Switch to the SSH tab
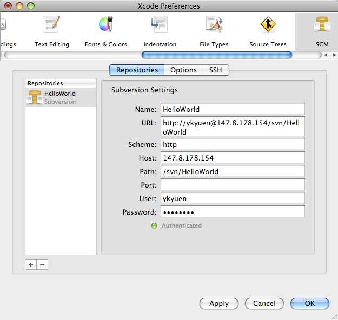The image size is (338, 320). [x=216, y=70]
